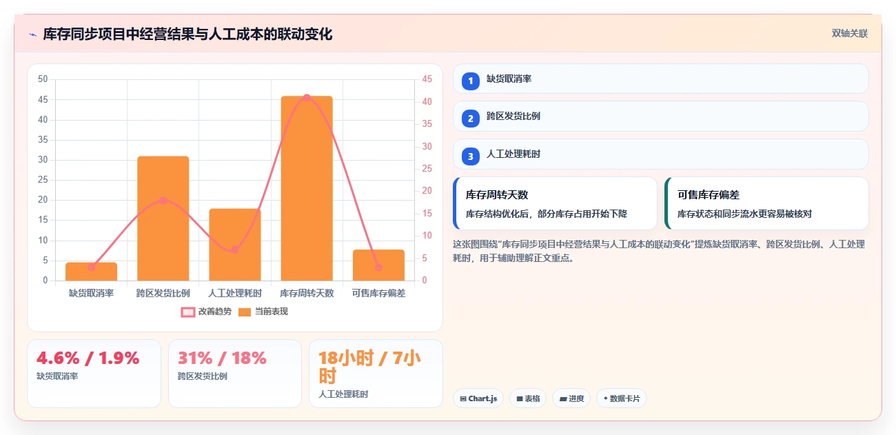Select the 数据卡片 tag
Viewport: 896px width, 435px height.
pyautogui.click(x=622, y=398)
